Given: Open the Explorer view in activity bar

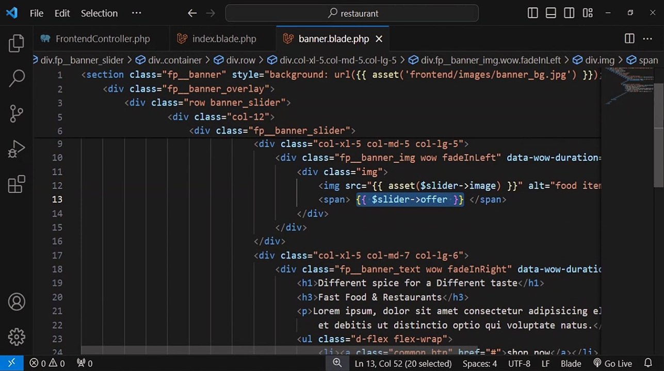Looking at the screenshot, I should pos(17,44).
